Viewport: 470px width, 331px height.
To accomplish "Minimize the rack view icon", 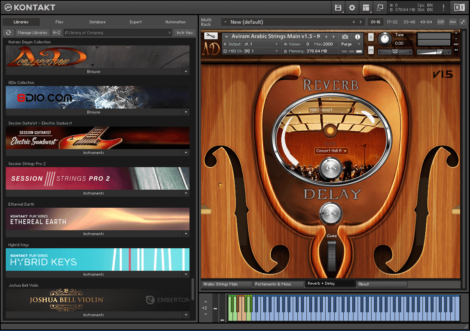I will pyautogui.click(x=463, y=22).
